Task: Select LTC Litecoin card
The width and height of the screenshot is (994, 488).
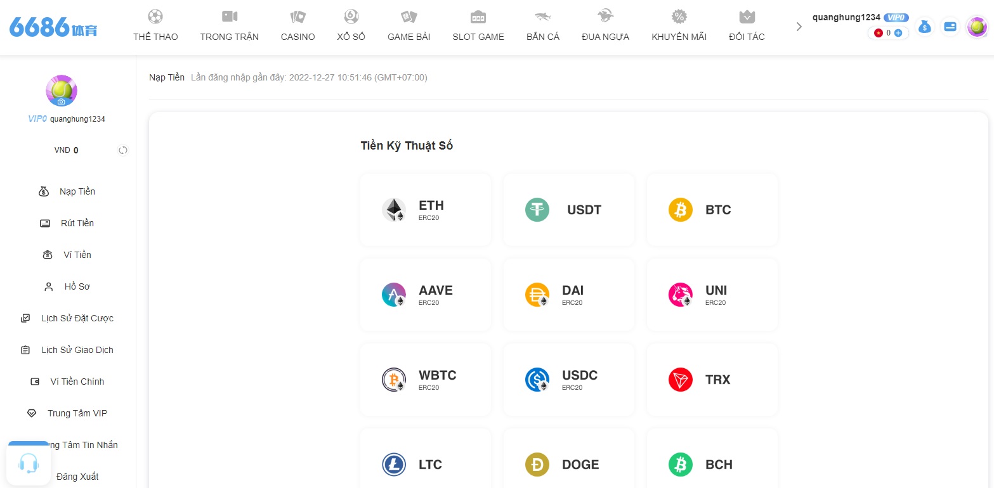Action: point(426,458)
